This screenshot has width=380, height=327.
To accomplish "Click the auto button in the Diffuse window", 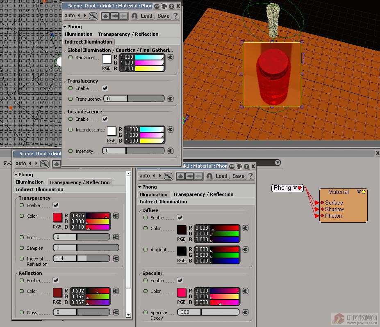I will pos(145,176).
